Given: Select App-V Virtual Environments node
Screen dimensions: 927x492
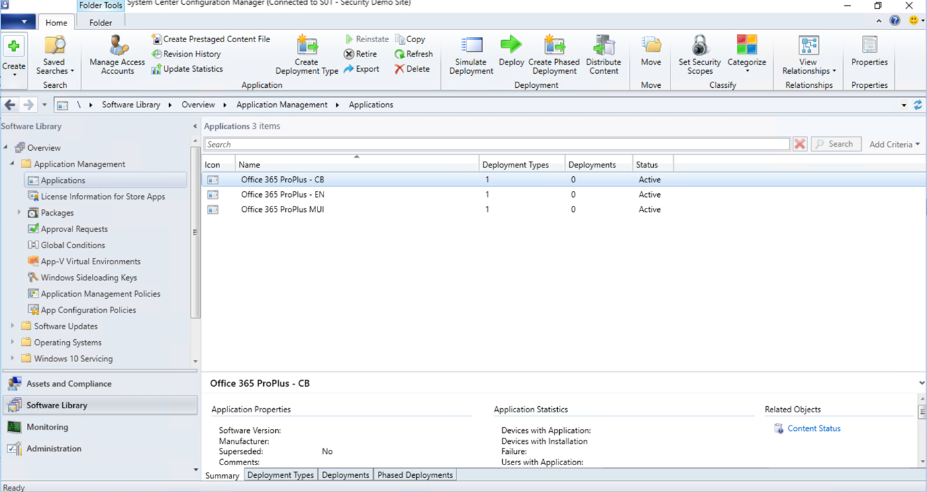Looking at the screenshot, I should click(91, 261).
